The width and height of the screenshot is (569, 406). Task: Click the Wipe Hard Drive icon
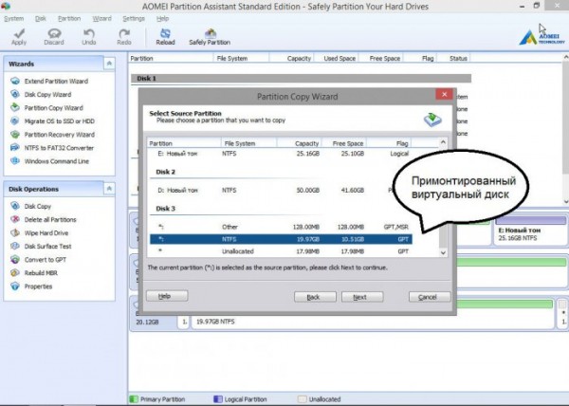tap(15, 232)
